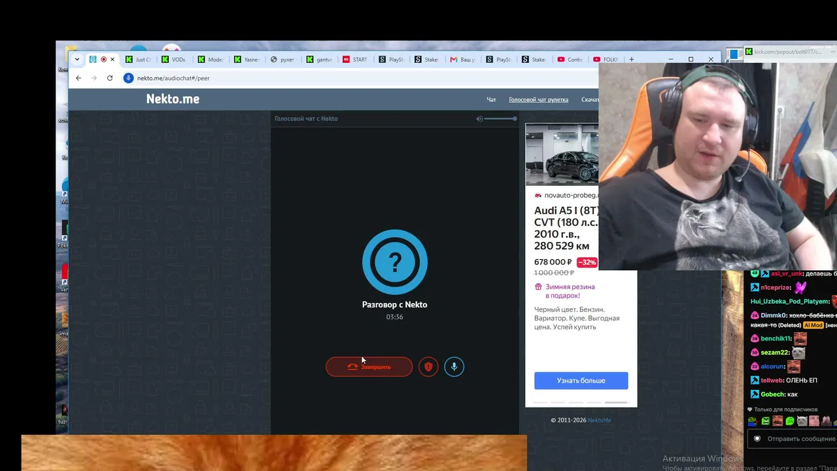Open the Чат menu item
Image resolution: width=837 pixels, height=471 pixels.
pyautogui.click(x=491, y=99)
